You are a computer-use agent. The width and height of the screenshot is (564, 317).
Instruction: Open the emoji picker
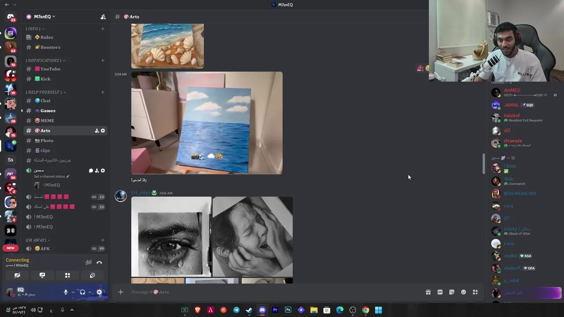(464, 292)
